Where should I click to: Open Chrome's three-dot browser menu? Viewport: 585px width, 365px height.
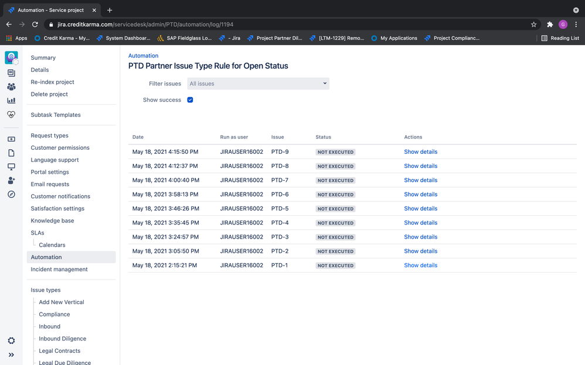(x=577, y=25)
